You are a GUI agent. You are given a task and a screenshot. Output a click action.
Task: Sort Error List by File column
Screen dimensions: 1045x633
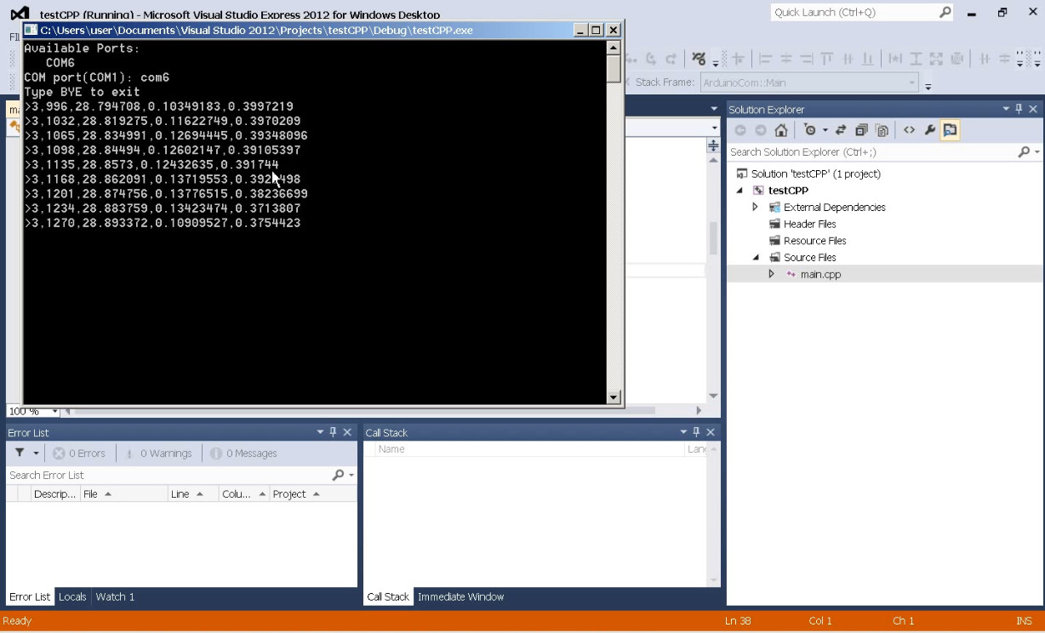(x=124, y=494)
